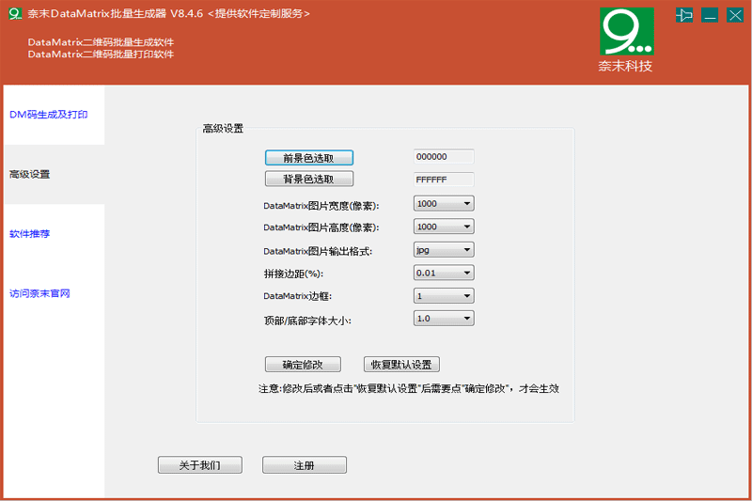Click the 奈末科技 green logo
The width and height of the screenshot is (752, 501).
coord(627,32)
